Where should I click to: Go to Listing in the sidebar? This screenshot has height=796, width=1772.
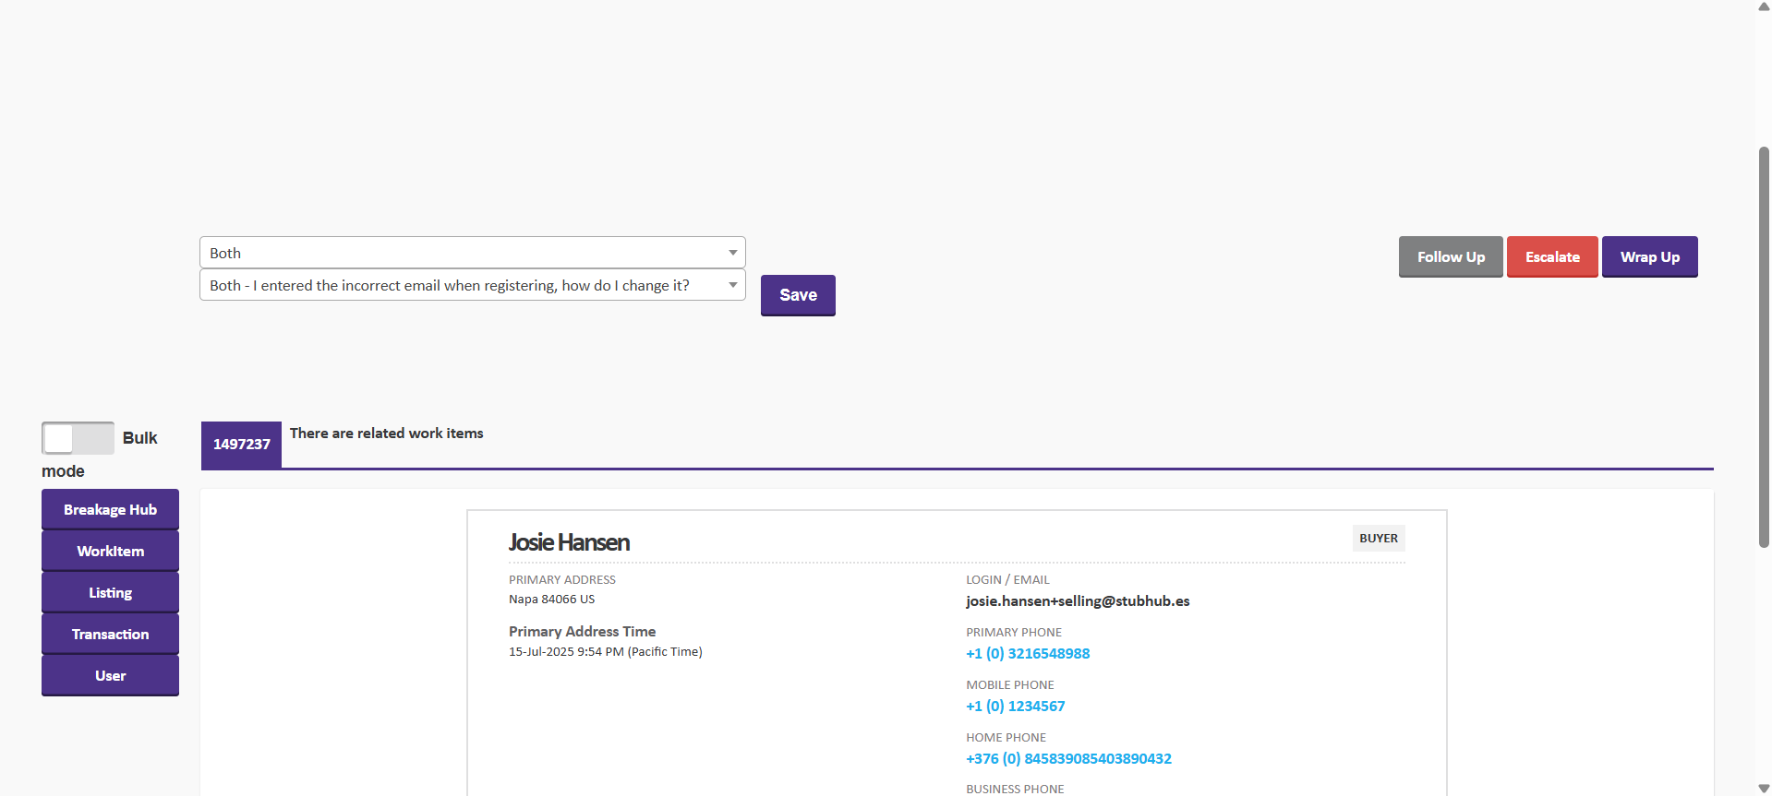pos(110,593)
